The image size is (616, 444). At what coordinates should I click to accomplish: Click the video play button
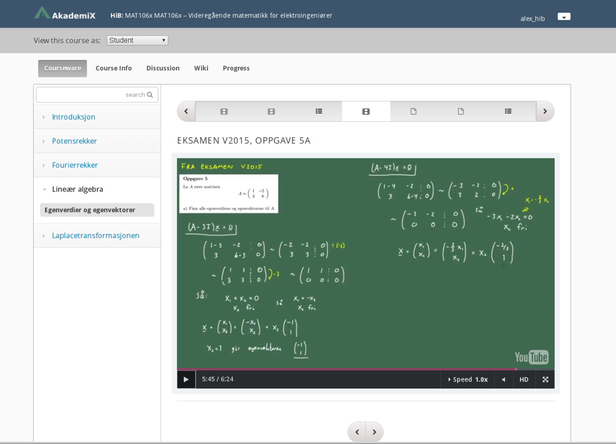click(x=186, y=380)
